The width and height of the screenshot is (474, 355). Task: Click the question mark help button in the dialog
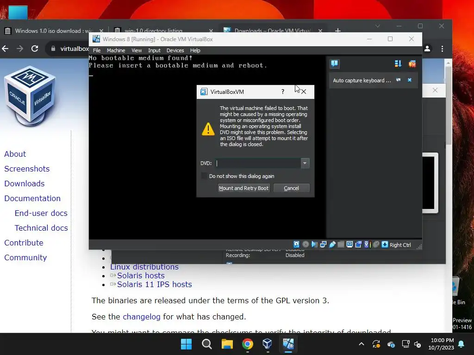point(283,92)
